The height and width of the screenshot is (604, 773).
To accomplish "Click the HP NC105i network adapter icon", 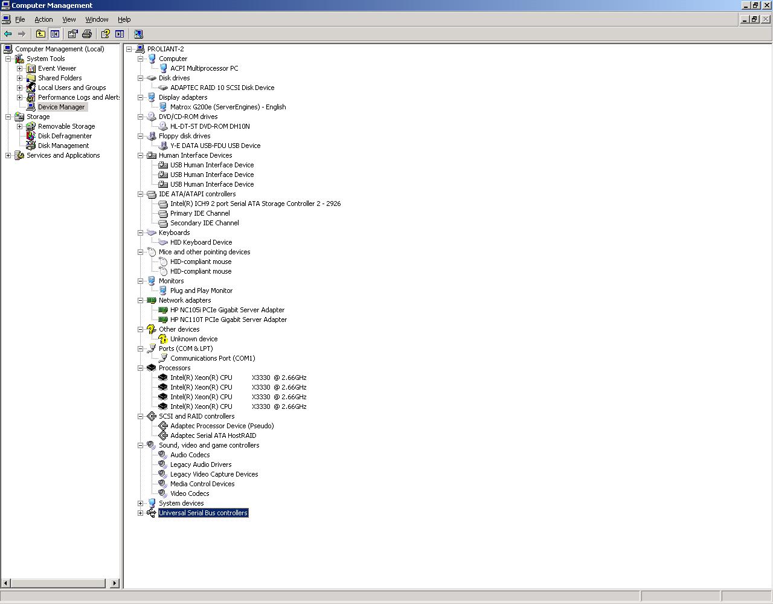I will [163, 310].
